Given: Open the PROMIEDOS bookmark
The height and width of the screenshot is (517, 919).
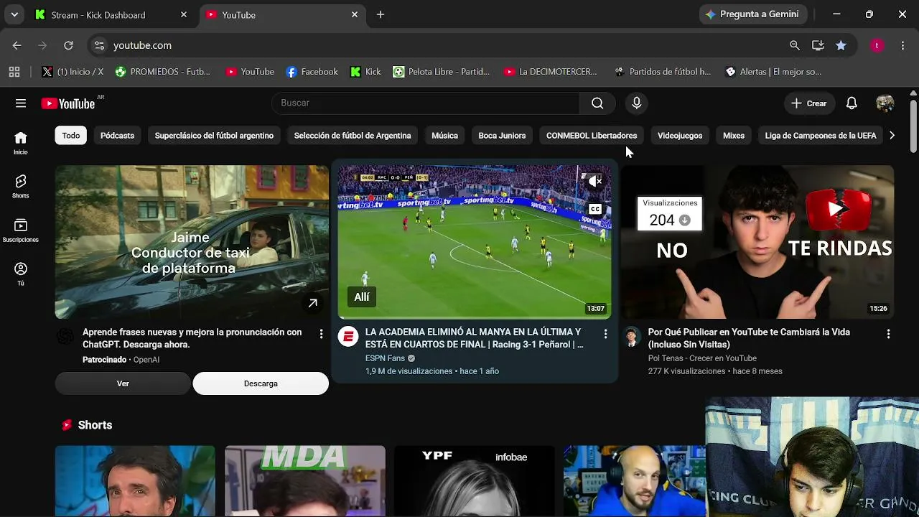Looking at the screenshot, I should tap(163, 72).
